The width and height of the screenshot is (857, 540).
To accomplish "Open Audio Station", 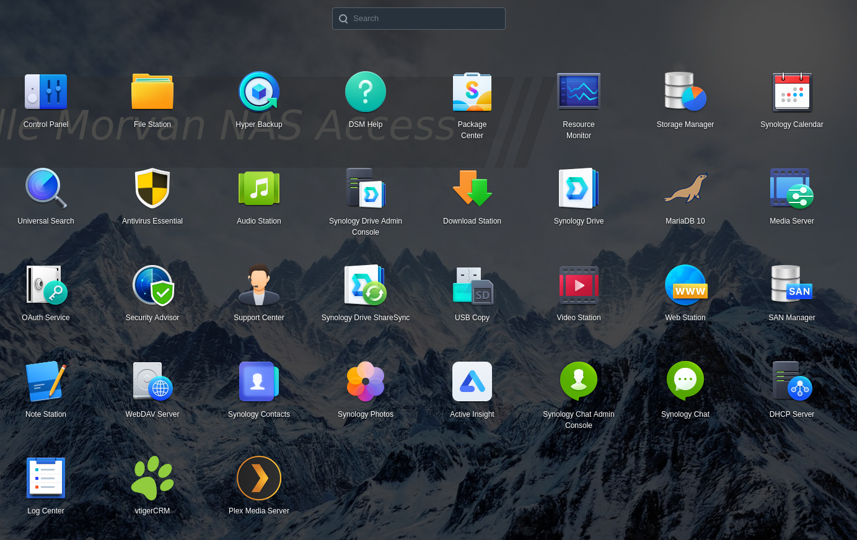I will point(259,188).
